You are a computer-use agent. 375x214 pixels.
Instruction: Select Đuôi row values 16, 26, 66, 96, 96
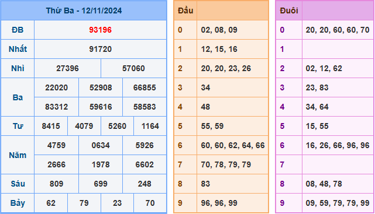338,145
